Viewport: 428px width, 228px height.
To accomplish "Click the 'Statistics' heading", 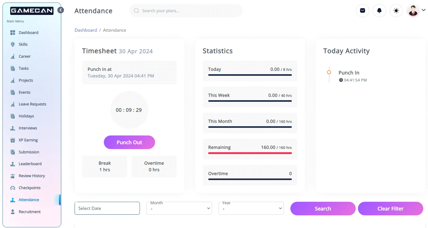I will (218, 51).
